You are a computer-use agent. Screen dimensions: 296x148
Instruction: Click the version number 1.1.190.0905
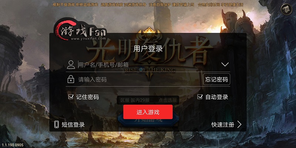point(13,145)
